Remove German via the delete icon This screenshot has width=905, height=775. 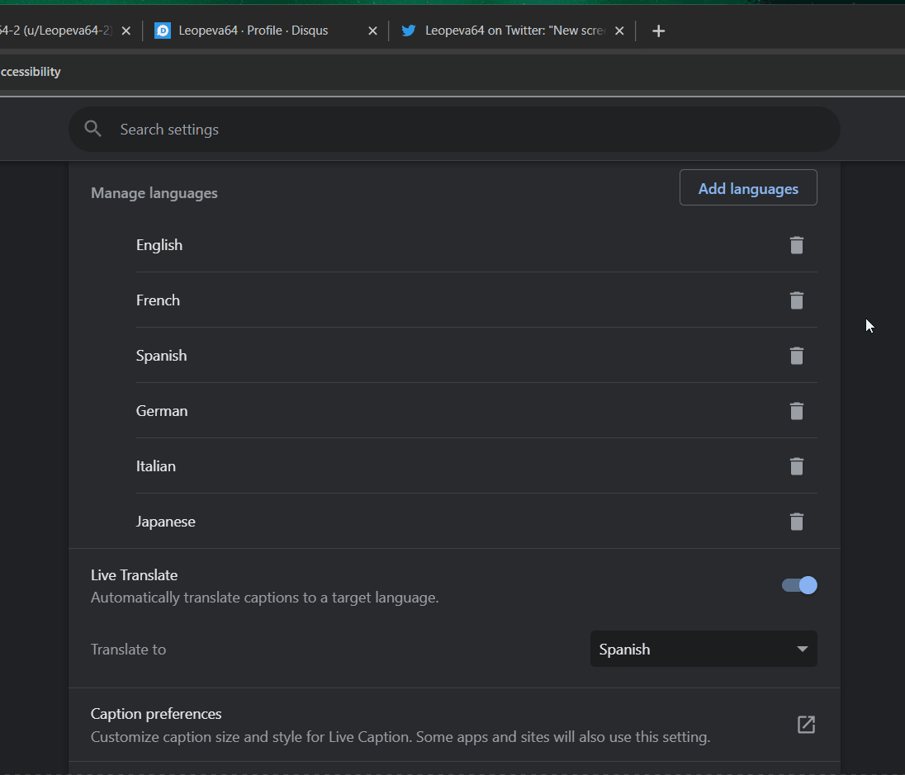[796, 411]
